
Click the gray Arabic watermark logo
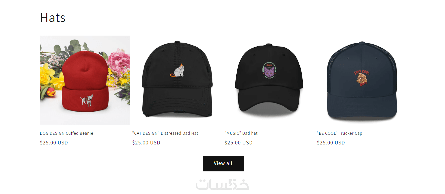click(222, 185)
